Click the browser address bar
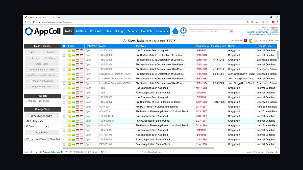This screenshot has height=170, width=303. coord(141,22)
